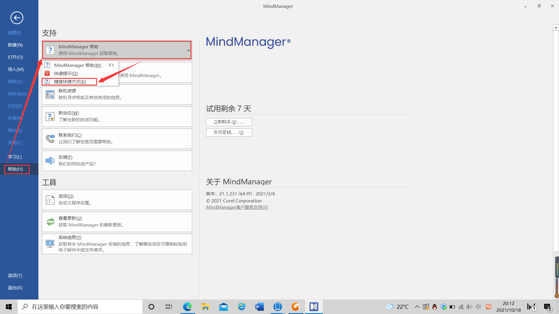
Task: Open the orange swirl app on taskbar
Action: tap(296, 307)
